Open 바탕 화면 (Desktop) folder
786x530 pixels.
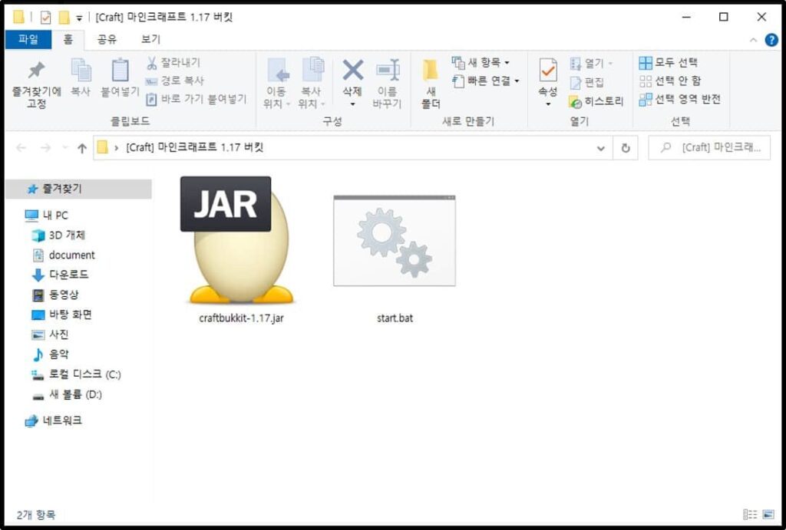61,314
